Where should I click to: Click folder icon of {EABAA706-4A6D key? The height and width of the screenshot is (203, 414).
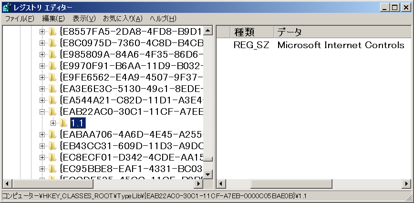pyautogui.click(x=52, y=134)
